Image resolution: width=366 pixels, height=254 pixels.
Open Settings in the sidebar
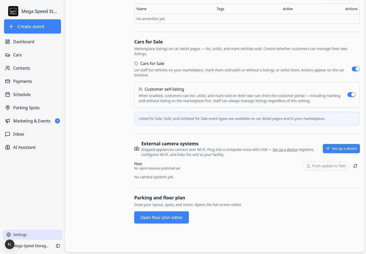tap(33, 235)
